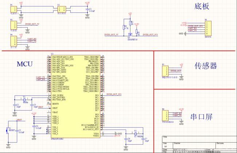
Task: Select the STM32 U2 chip body
Action: point(75,96)
